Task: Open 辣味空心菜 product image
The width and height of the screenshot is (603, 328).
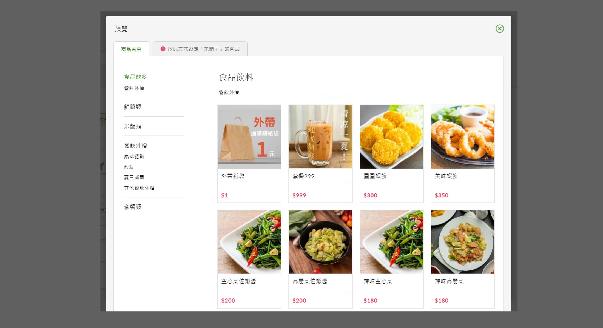Action: [392, 242]
